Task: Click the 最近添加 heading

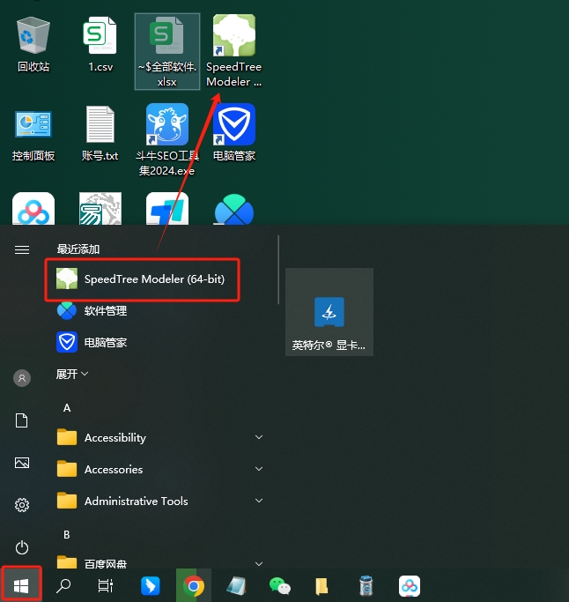Action: click(78, 249)
